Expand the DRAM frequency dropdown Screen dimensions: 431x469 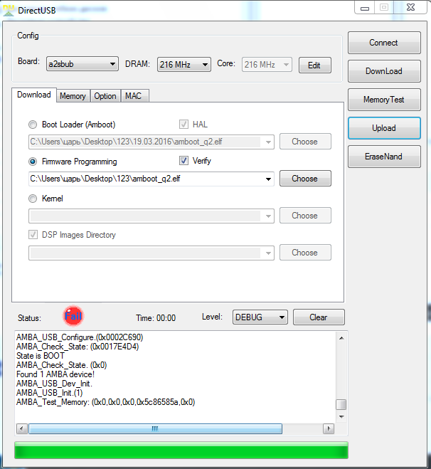pyautogui.click(x=183, y=65)
